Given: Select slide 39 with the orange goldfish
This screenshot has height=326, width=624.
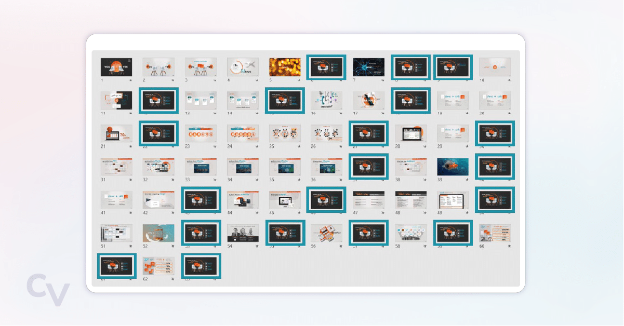Looking at the screenshot, I should [453, 167].
